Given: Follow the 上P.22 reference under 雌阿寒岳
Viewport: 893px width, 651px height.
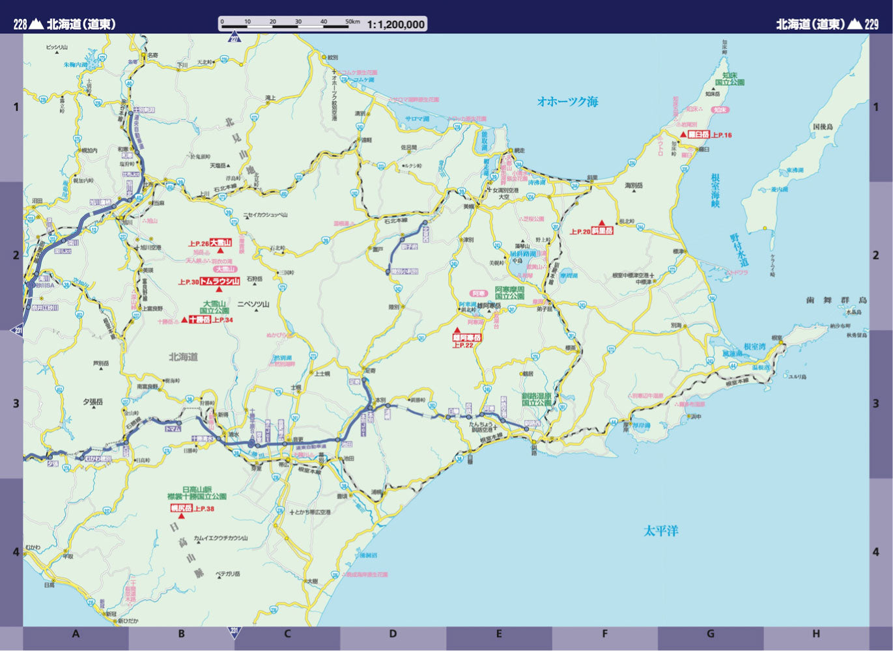Looking at the screenshot, I should tap(463, 345).
